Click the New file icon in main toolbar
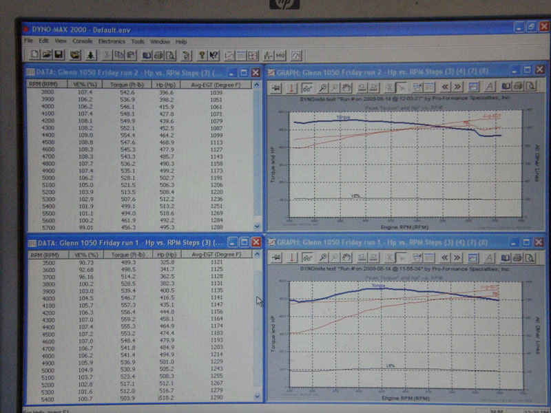 pyautogui.click(x=34, y=55)
